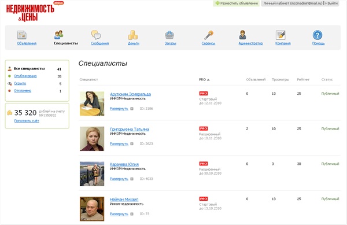Viewport: 347px width, 225px height.
Task: Go to the Деньги menu link
Action: tap(134, 43)
